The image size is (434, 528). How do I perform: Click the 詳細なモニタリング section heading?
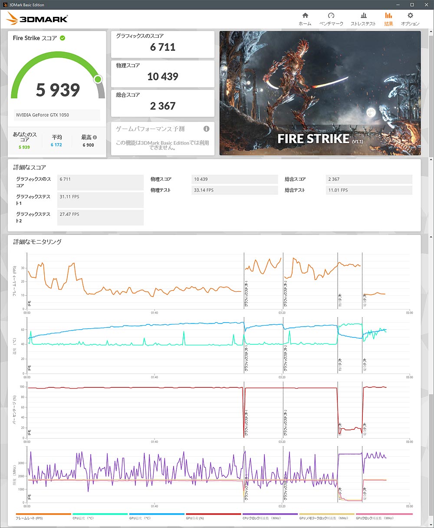tap(37, 242)
